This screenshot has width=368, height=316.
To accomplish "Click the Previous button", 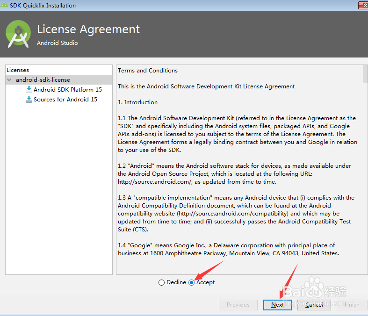I will tap(238, 305).
